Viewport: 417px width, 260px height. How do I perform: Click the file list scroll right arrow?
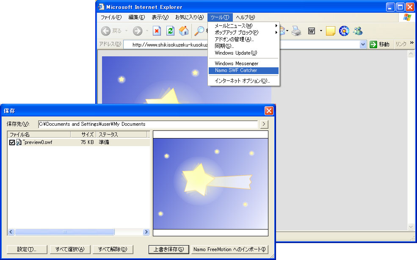coord(146,232)
